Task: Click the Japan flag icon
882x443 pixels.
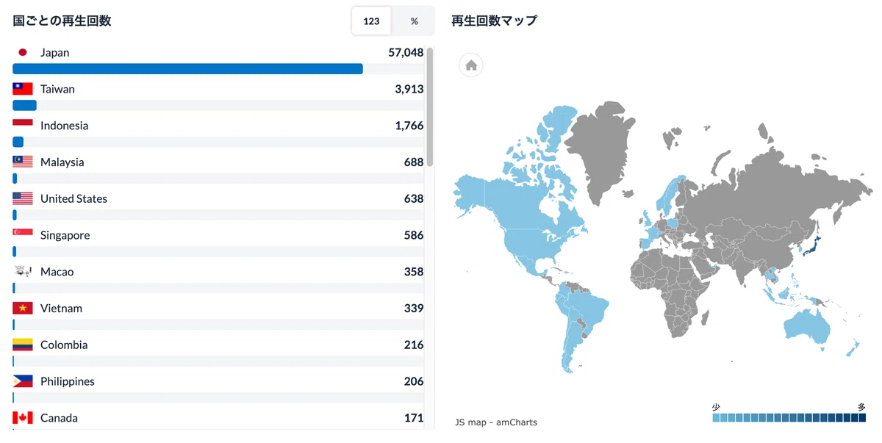Action: pyautogui.click(x=23, y=52)
